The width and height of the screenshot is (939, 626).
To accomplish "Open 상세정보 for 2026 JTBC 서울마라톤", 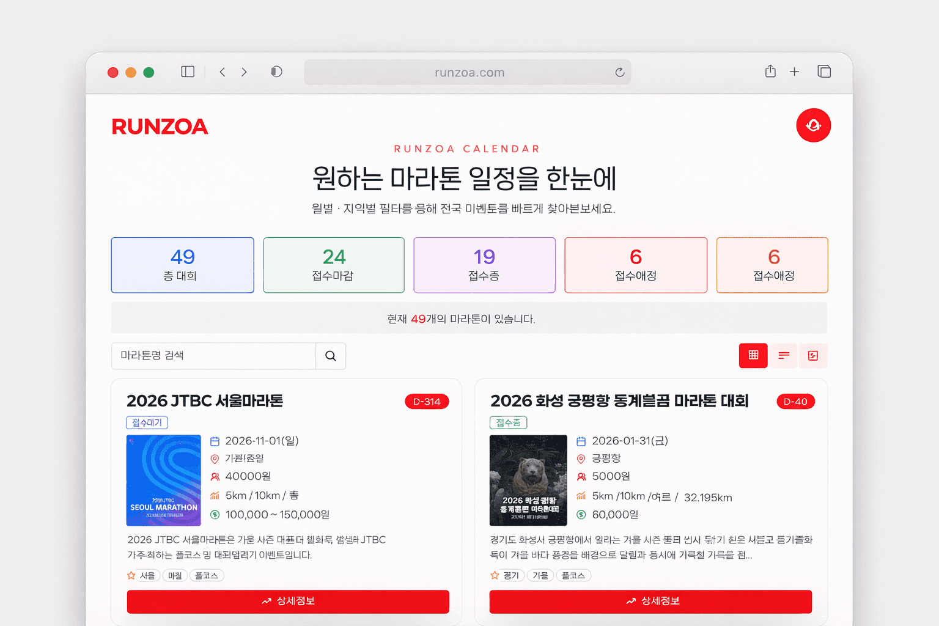I will click(287, 602).
